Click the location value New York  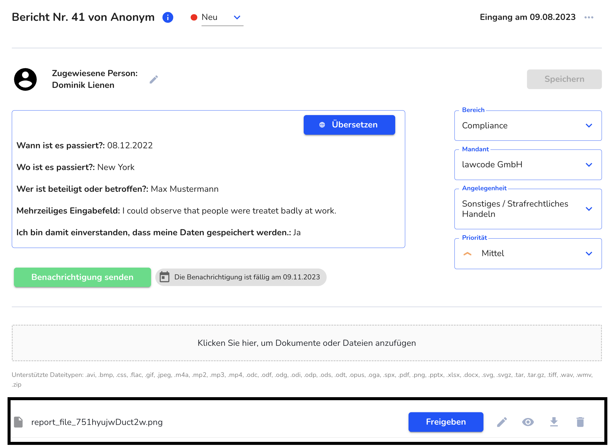pos(116,167)
